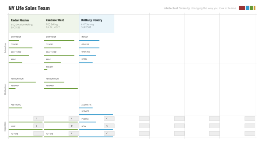261x143 pixels.
Task: Click Rachel Grahm's NOW cognition score box
Action: tap(38, 126)
